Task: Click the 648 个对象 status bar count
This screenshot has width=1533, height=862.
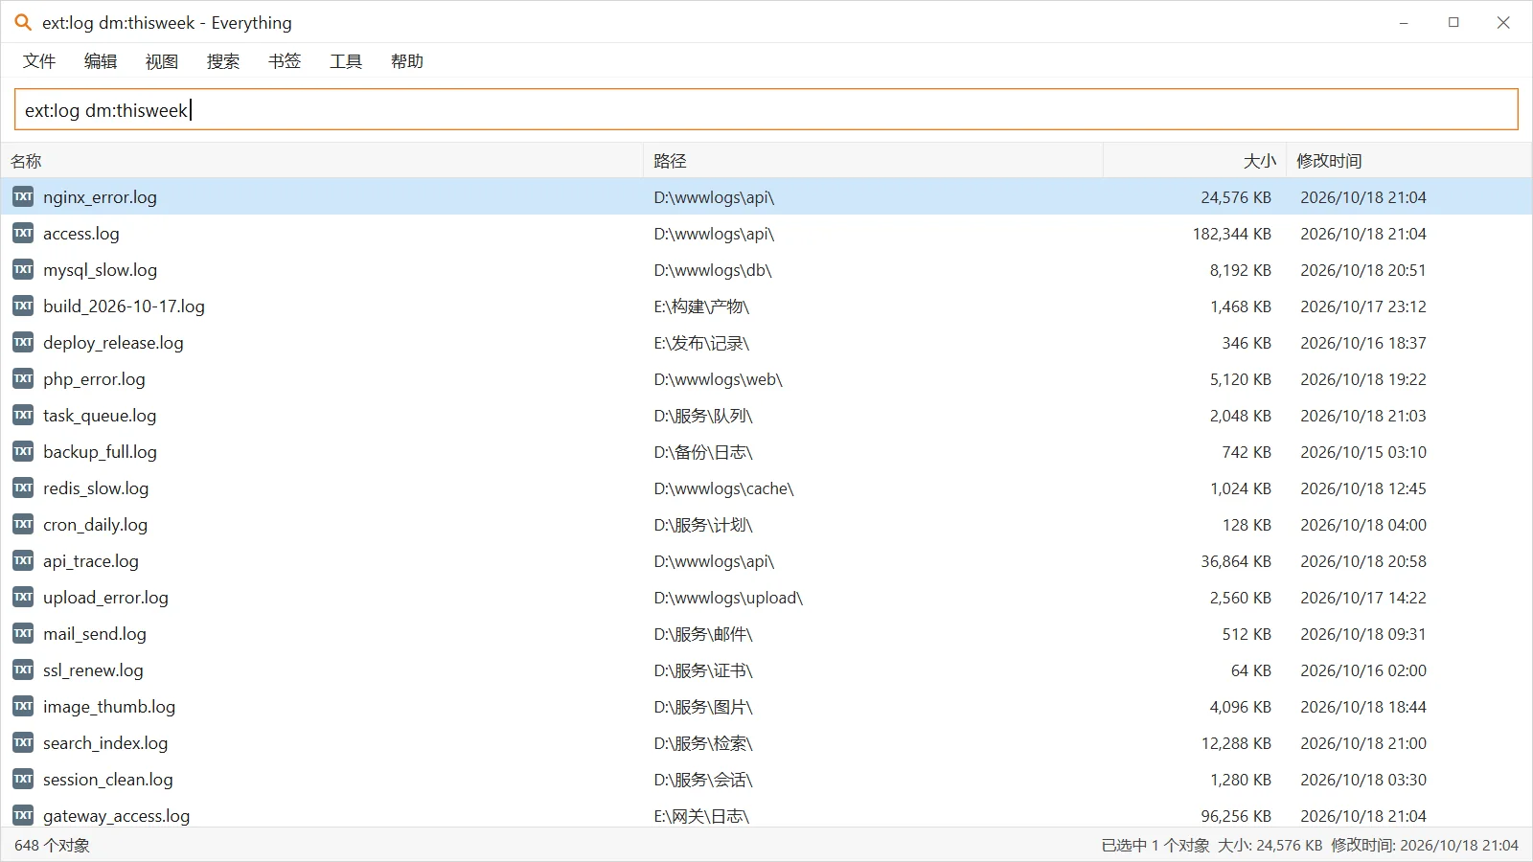Action: 52,845
